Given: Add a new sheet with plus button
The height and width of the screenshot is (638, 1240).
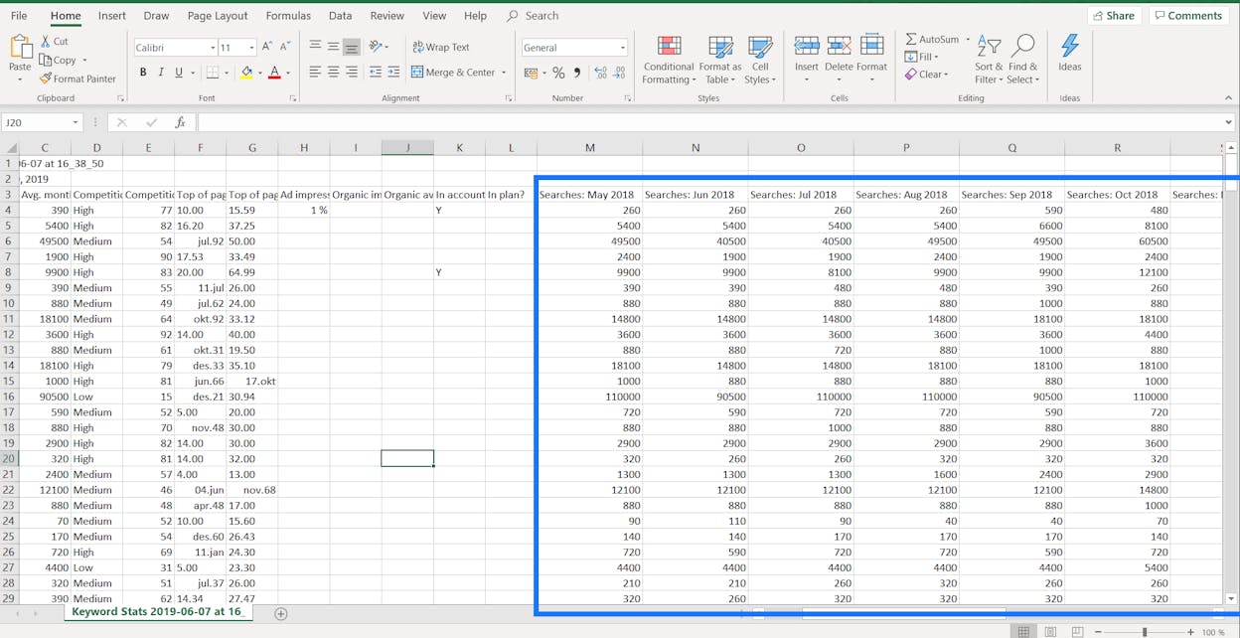Looking at the screenshot, I should point(281,614).
